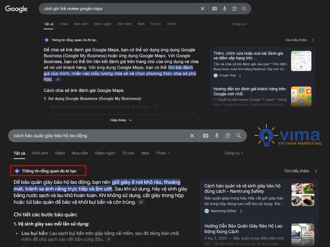Expand the AI overview with Hiện thêm
Viewport: 330px width, 247px height.
(121, 120)
